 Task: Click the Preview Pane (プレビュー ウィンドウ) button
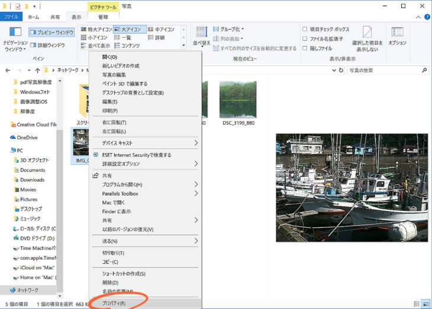(51, 32)
